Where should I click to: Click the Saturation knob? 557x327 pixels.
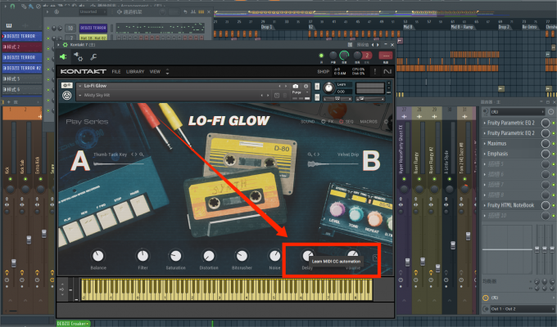pyautogui.click(x=175, y=256)
